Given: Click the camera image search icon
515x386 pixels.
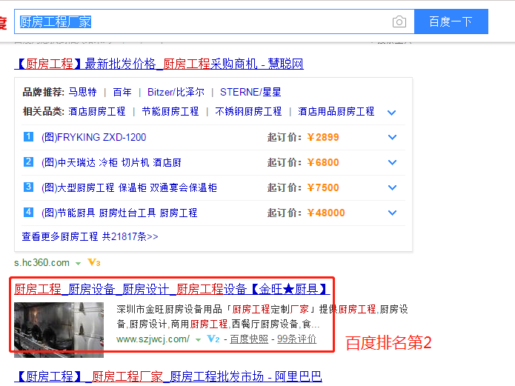Looking at the screenshot, I should (399, 21).
